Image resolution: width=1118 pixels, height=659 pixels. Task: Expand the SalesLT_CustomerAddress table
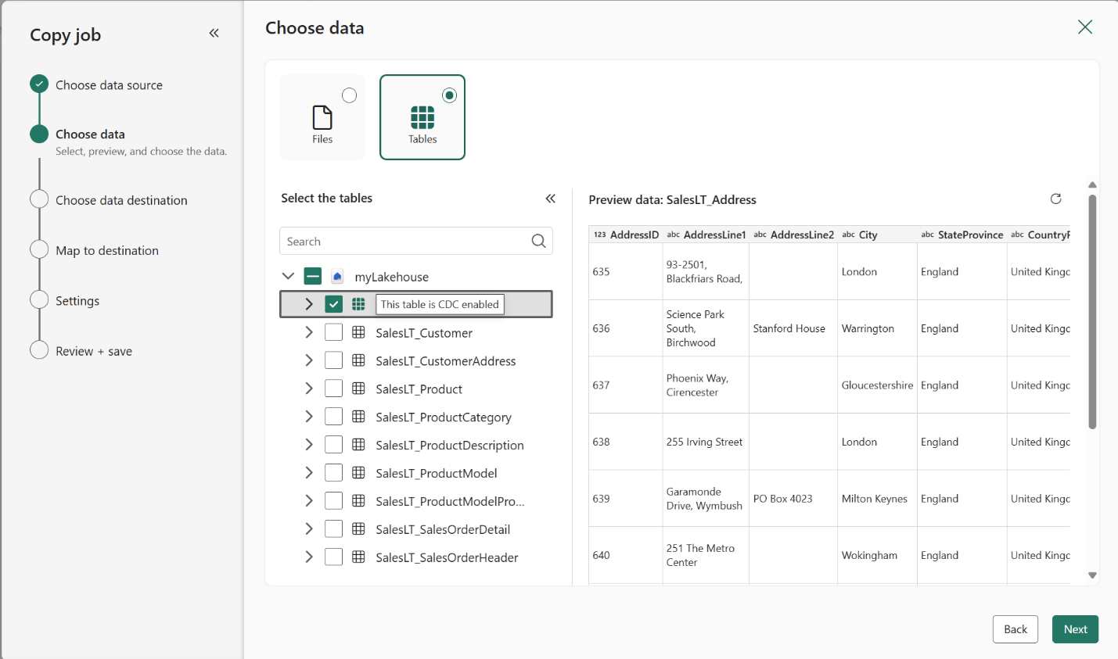click(309, 360)
